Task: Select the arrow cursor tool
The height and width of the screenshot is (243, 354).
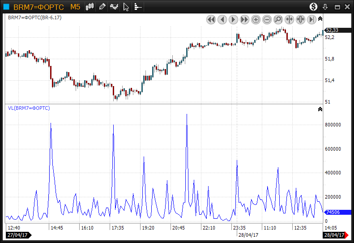Action: tap(126, 7)
